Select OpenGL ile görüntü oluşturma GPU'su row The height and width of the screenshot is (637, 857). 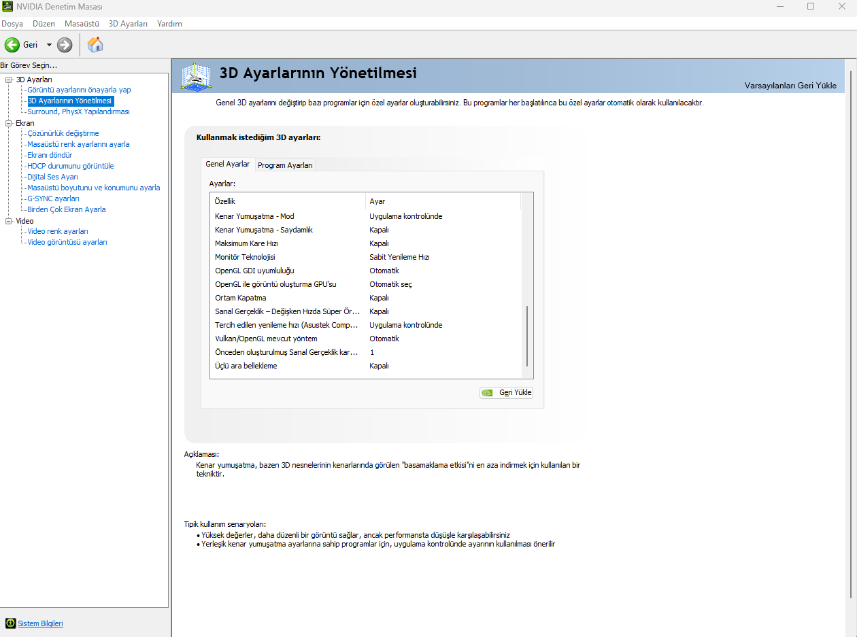[365, 284]
